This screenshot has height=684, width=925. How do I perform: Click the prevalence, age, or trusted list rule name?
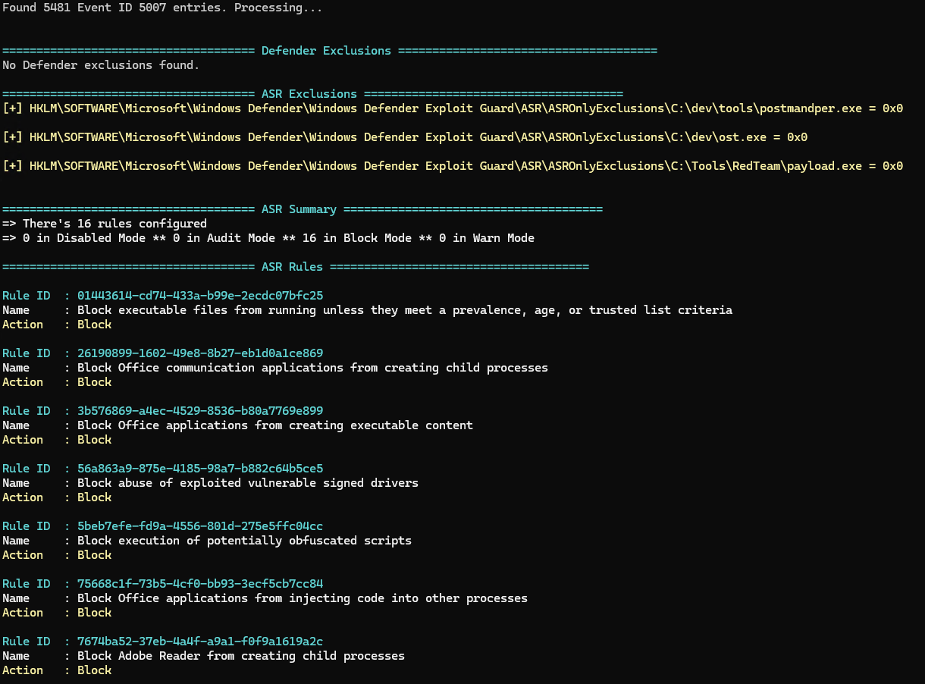pos(405,309)
